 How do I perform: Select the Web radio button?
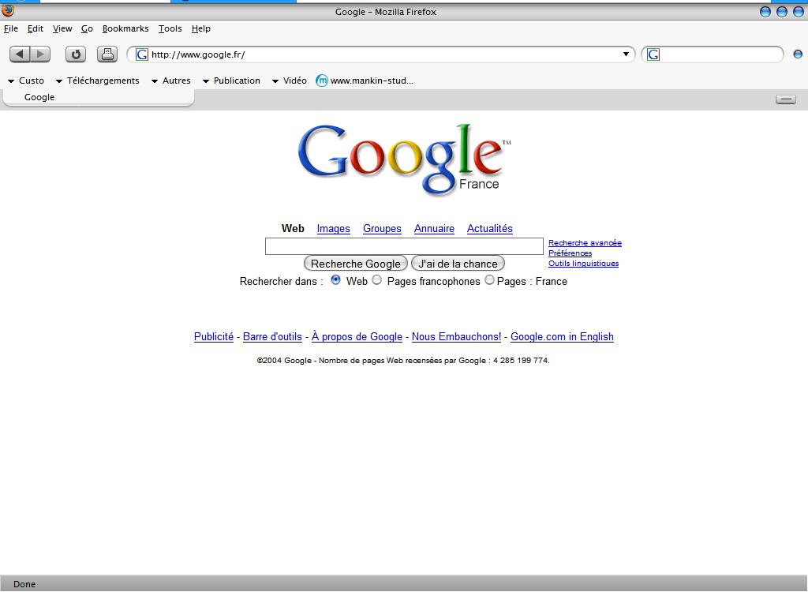pos(335,279)
